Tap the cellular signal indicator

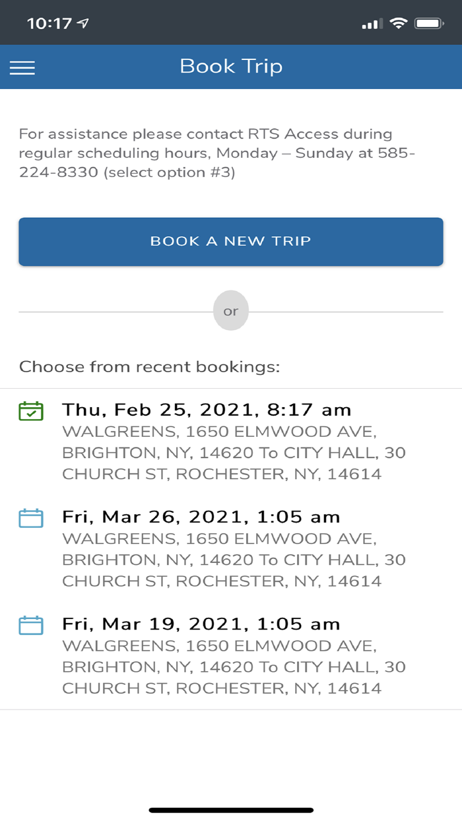(x=372, y=22)
